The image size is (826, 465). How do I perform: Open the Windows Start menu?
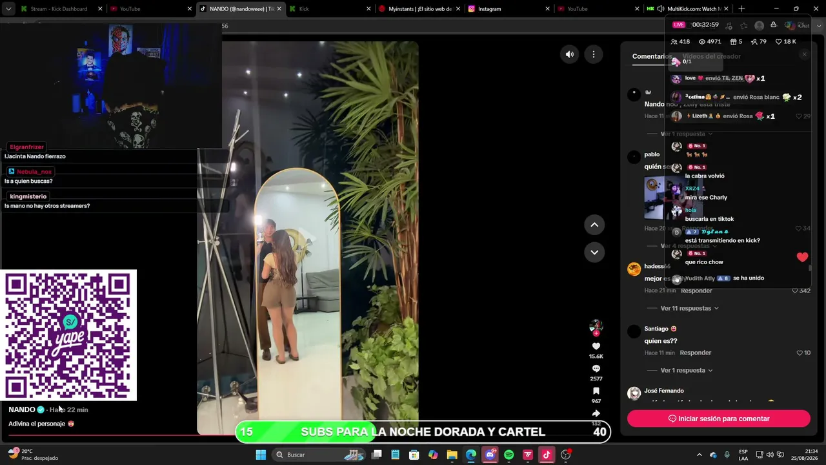(x=261, y=455)
